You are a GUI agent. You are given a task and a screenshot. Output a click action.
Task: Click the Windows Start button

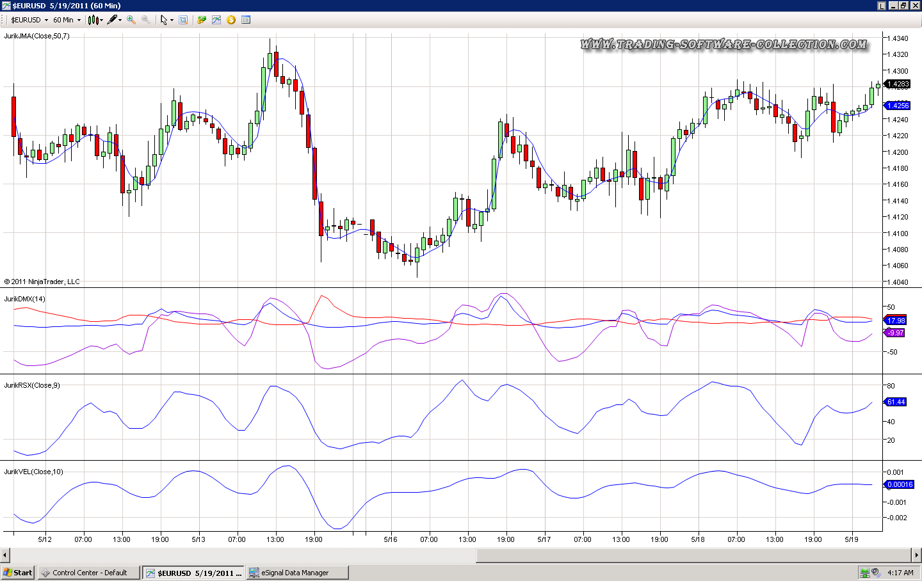(17, 573)
